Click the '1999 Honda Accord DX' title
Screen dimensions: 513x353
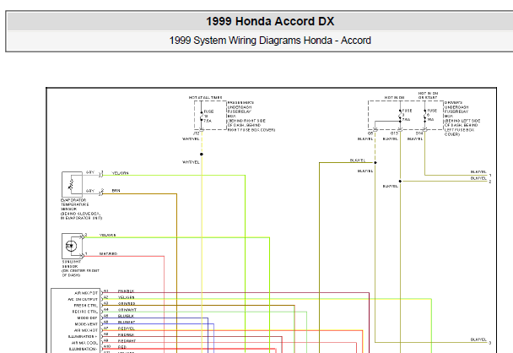pyautogui.click(x=270, y=21)
